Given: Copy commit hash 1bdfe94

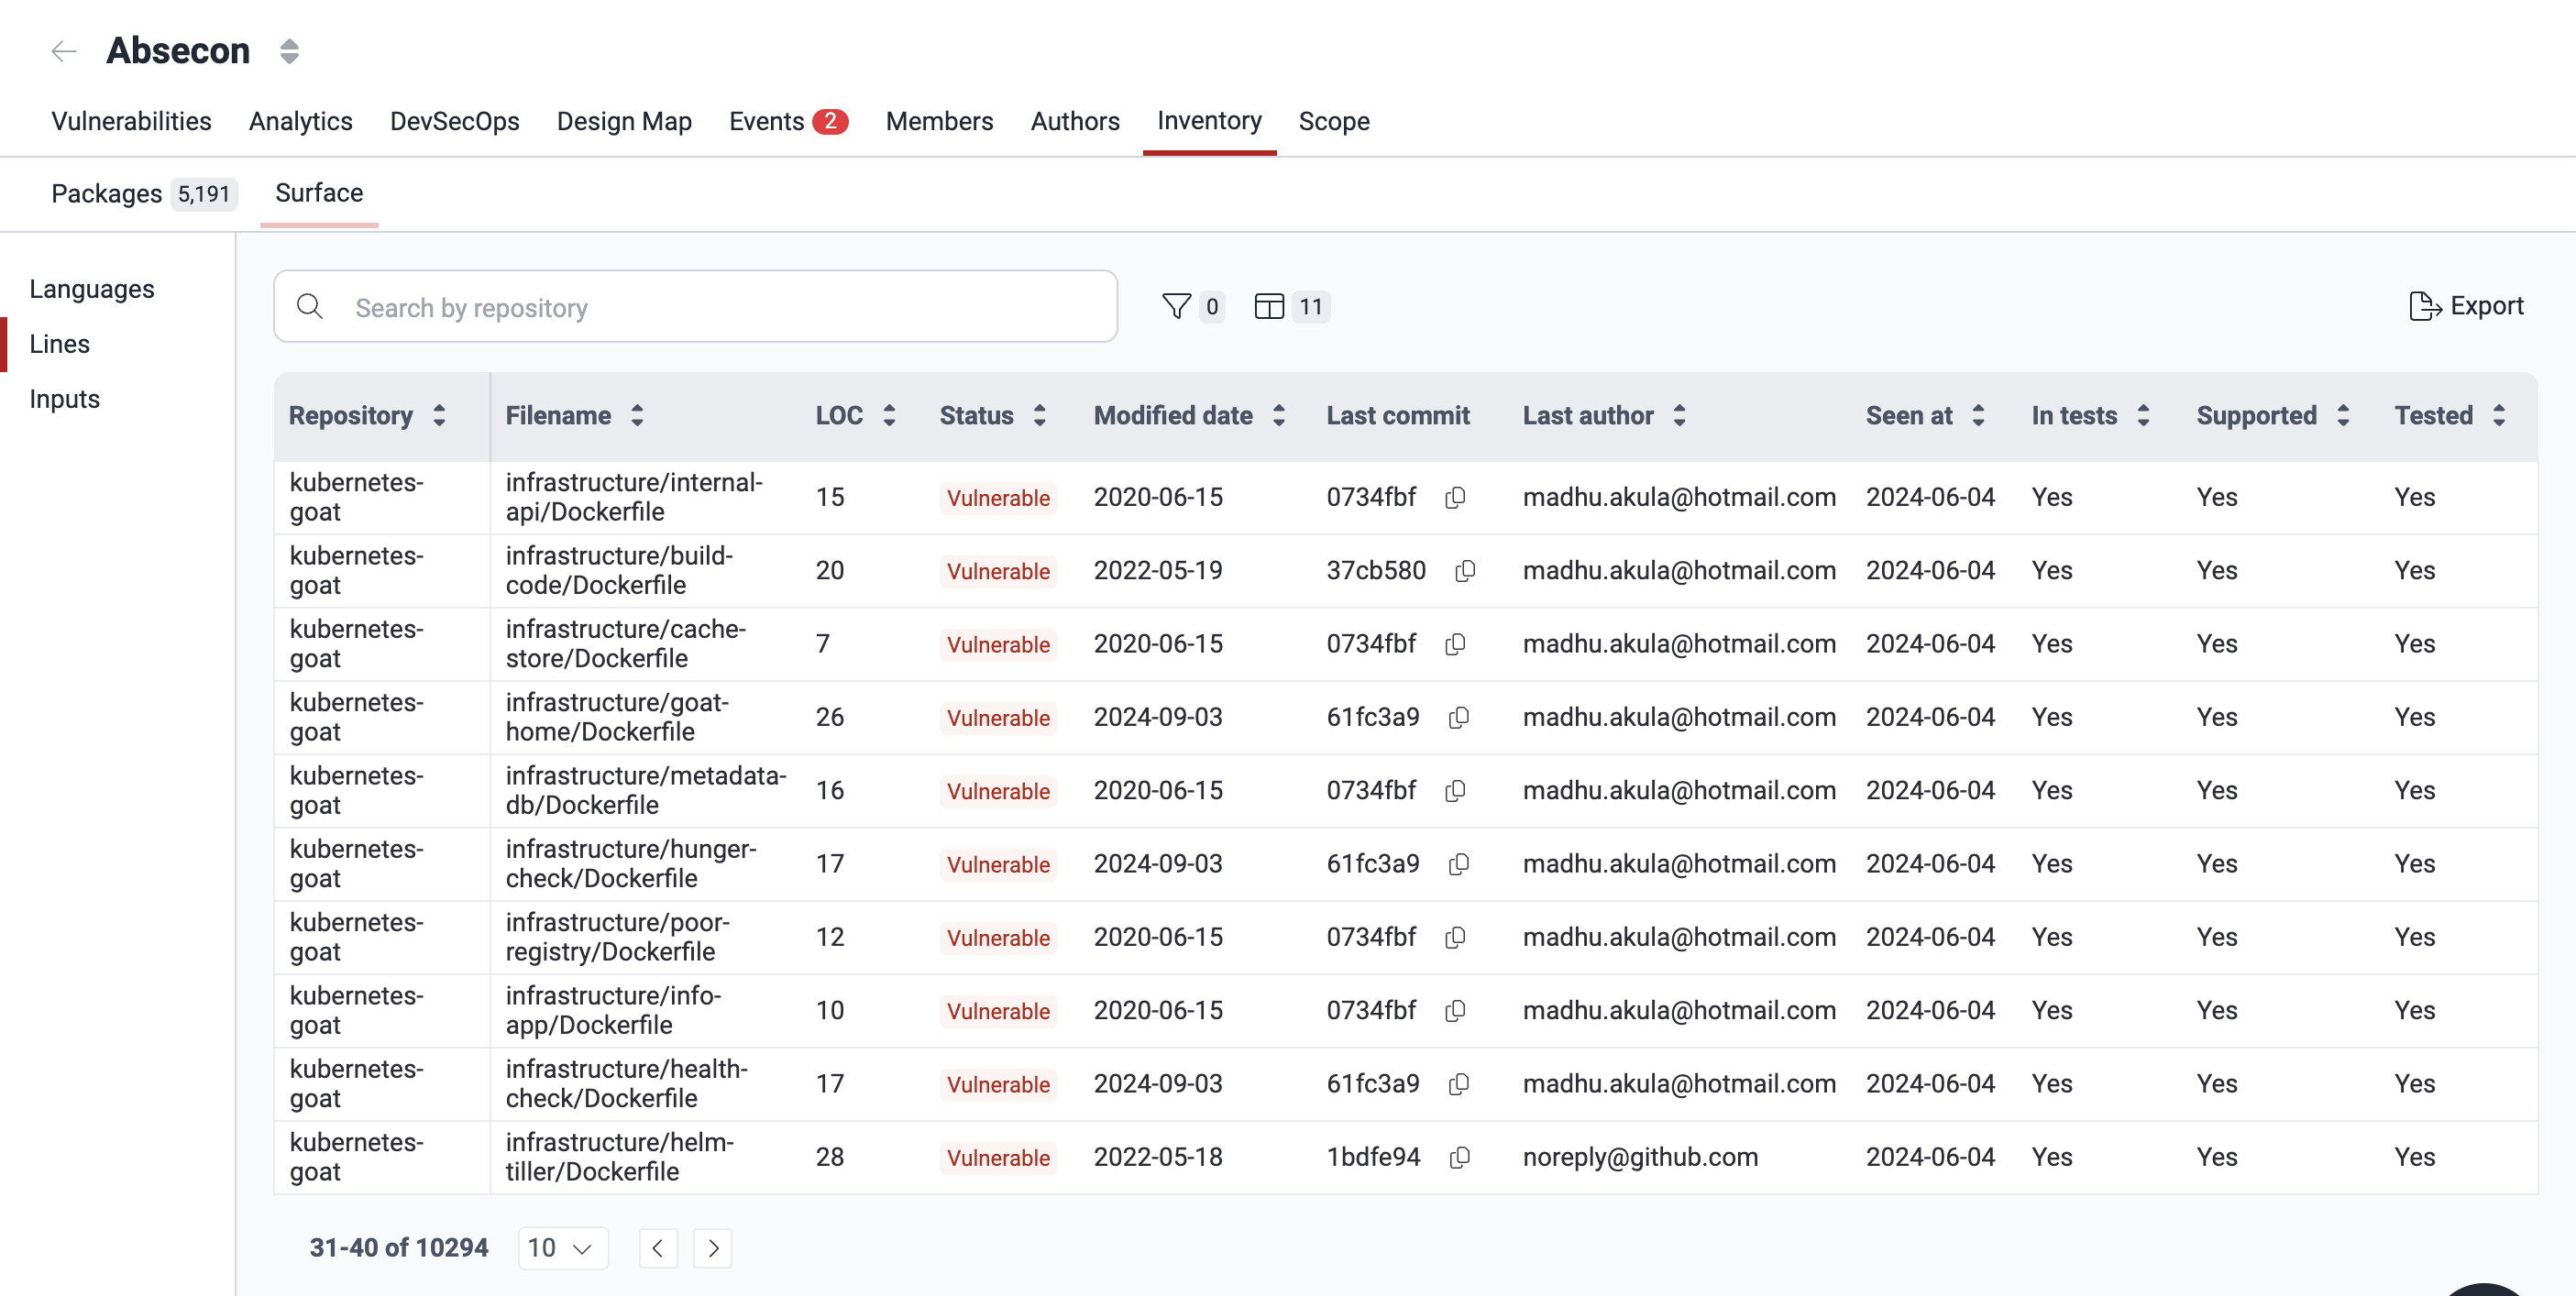Looking at the screenshot, I should [x=1459, y=1157].
